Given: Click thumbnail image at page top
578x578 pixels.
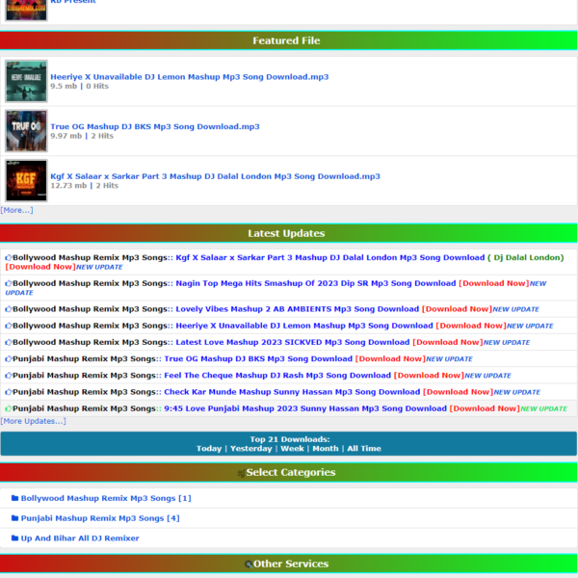Looking at the screenshot, I should tap(26, 10).
